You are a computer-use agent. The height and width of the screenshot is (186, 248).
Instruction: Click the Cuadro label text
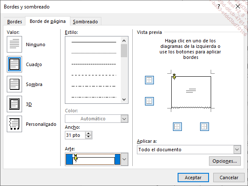point(34,64)
